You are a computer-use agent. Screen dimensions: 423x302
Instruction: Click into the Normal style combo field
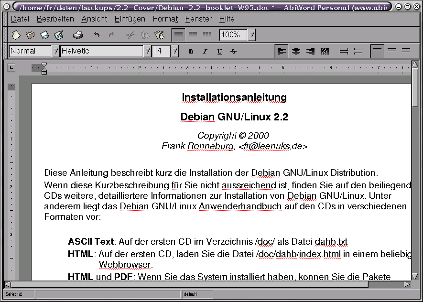30,51
